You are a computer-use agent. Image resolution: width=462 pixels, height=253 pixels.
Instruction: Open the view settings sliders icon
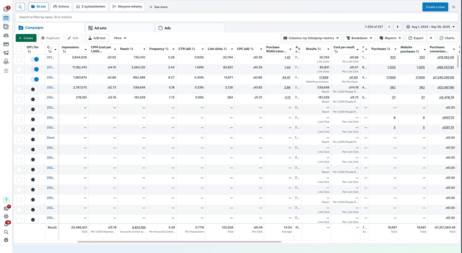tap(454, 7)
